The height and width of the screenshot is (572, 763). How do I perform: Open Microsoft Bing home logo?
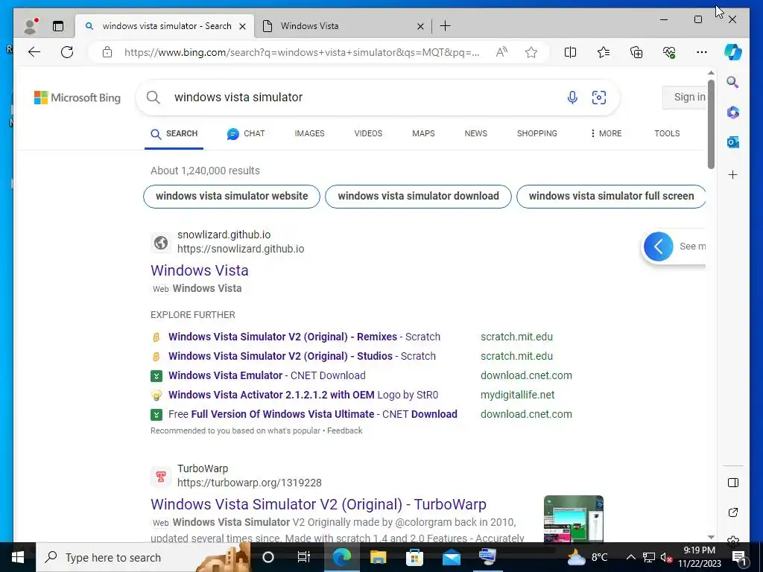[x=77, y=98]
